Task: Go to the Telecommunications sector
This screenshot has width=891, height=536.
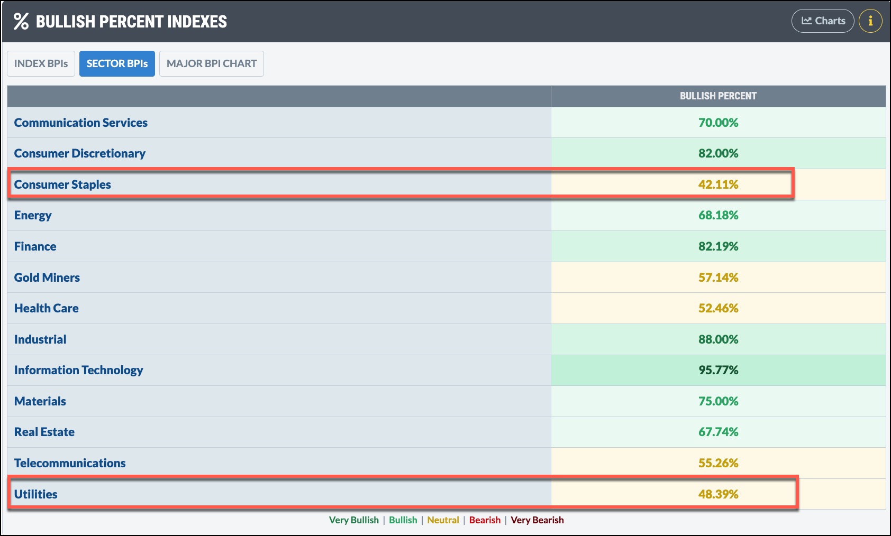Action: (x=70, y=463)
